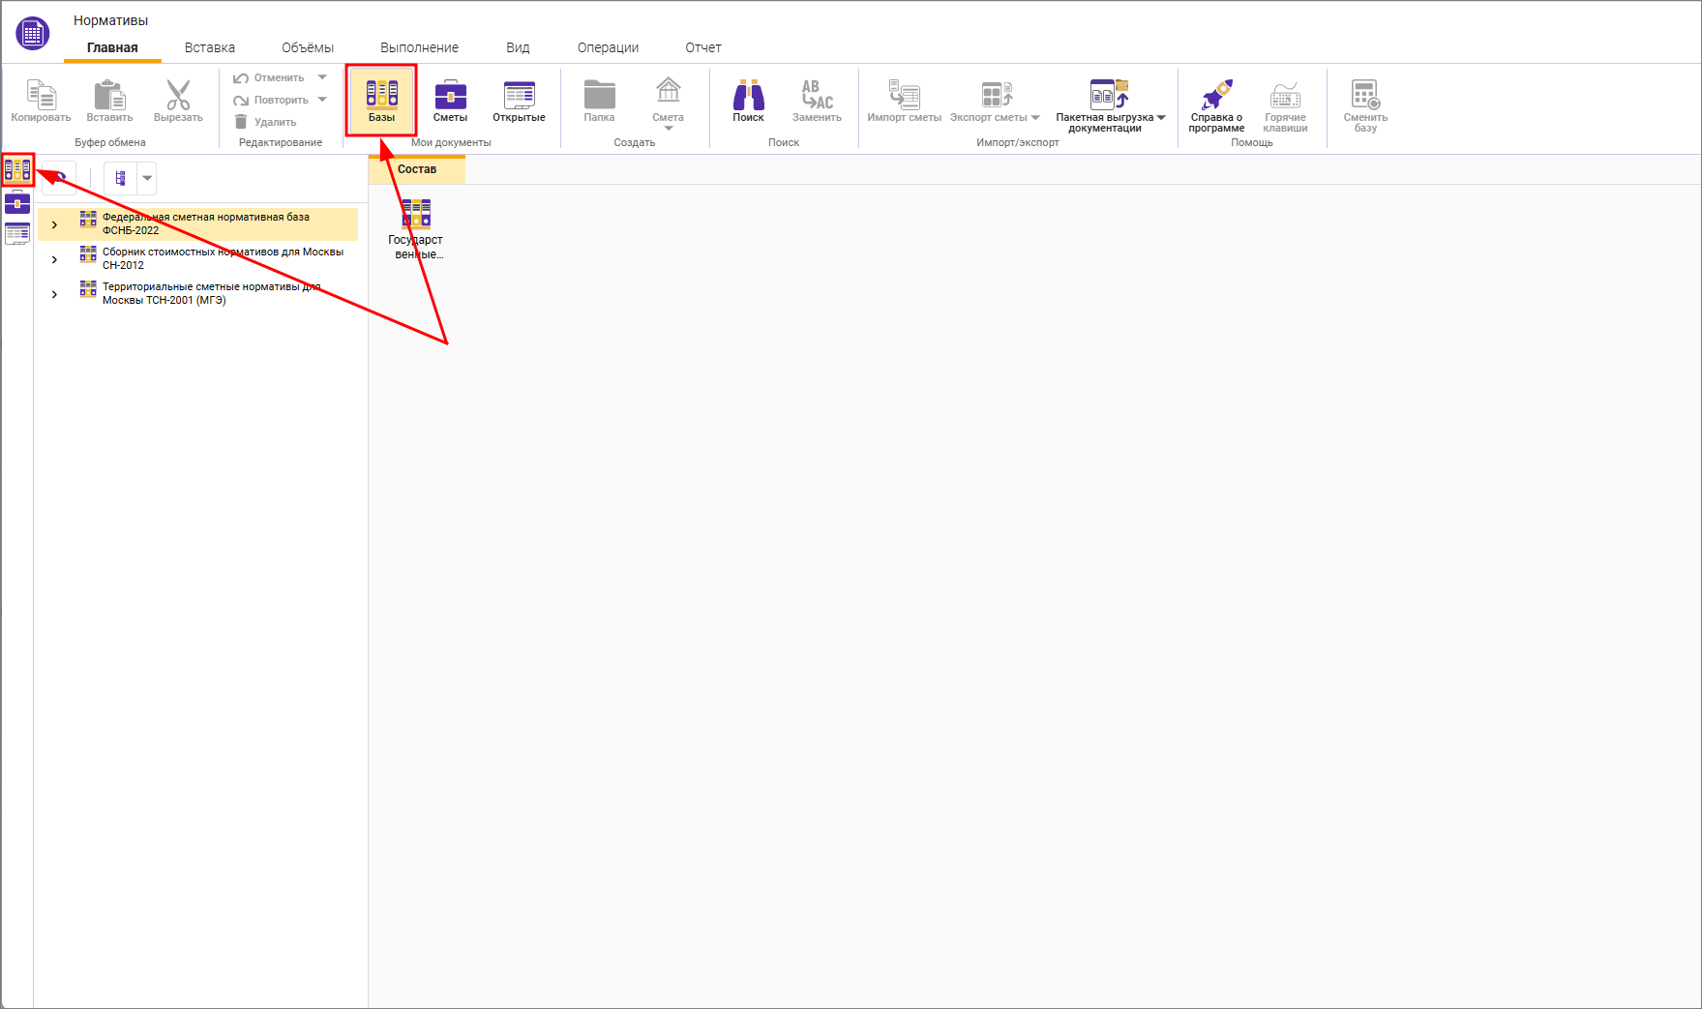Switch to the Объёмы ribbon tab
The width and height of the screenshot is (1702, 1009).
pyautogui.click(x=307, y=47)
